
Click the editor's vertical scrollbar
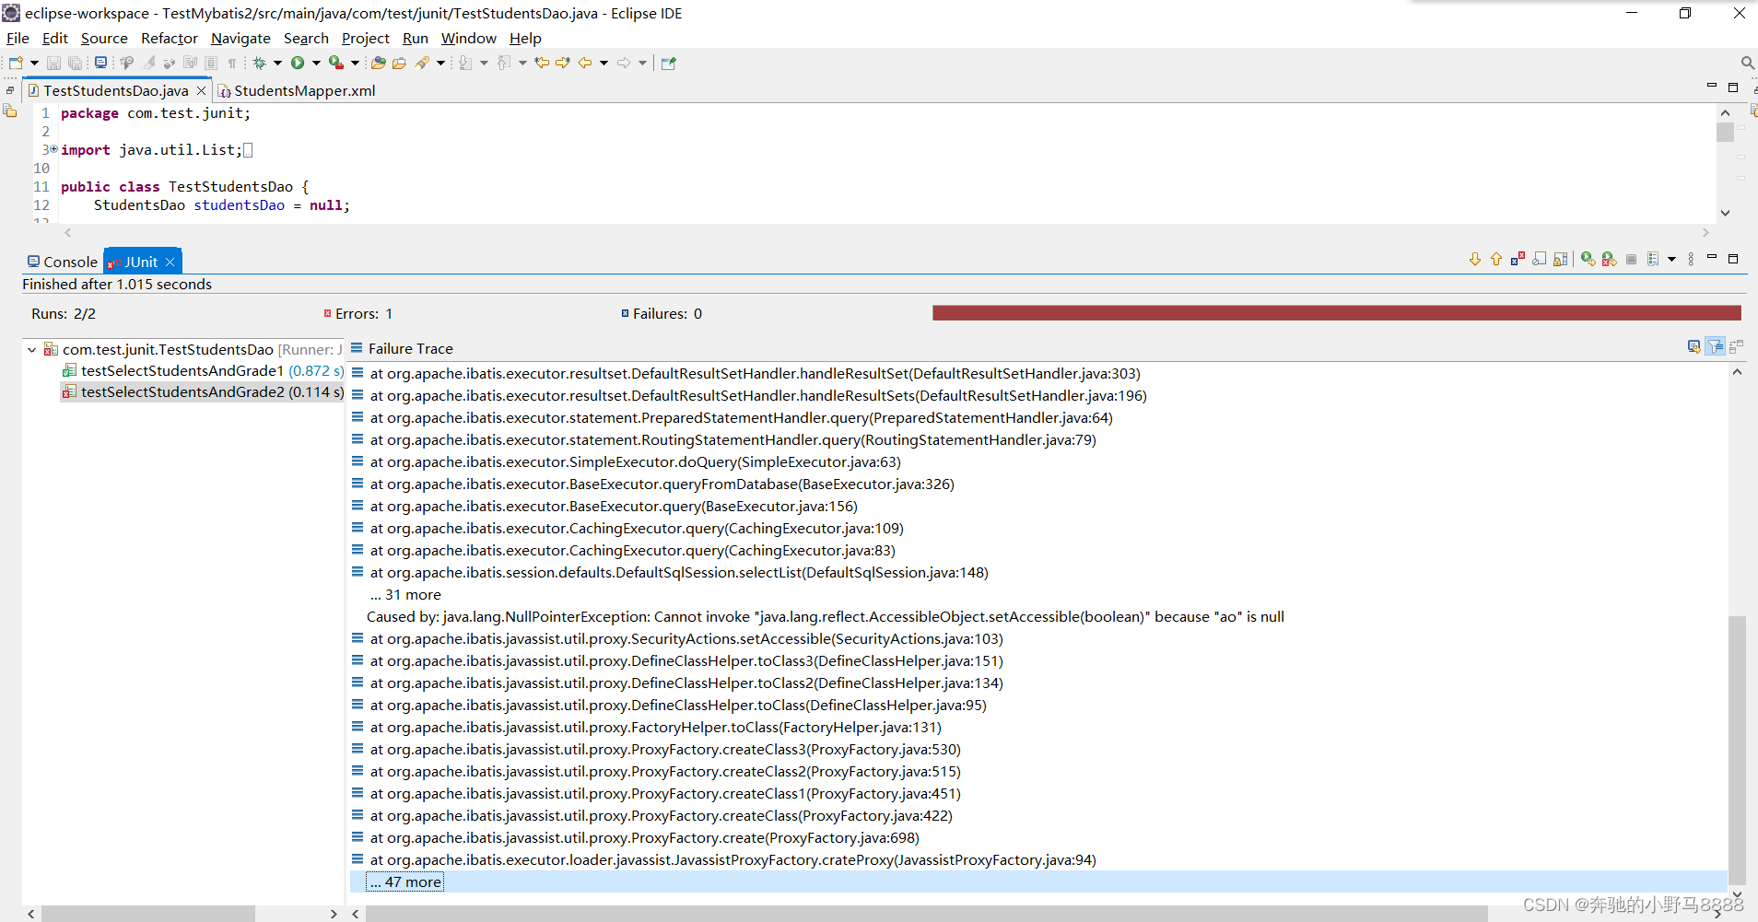coord(1725,134)
